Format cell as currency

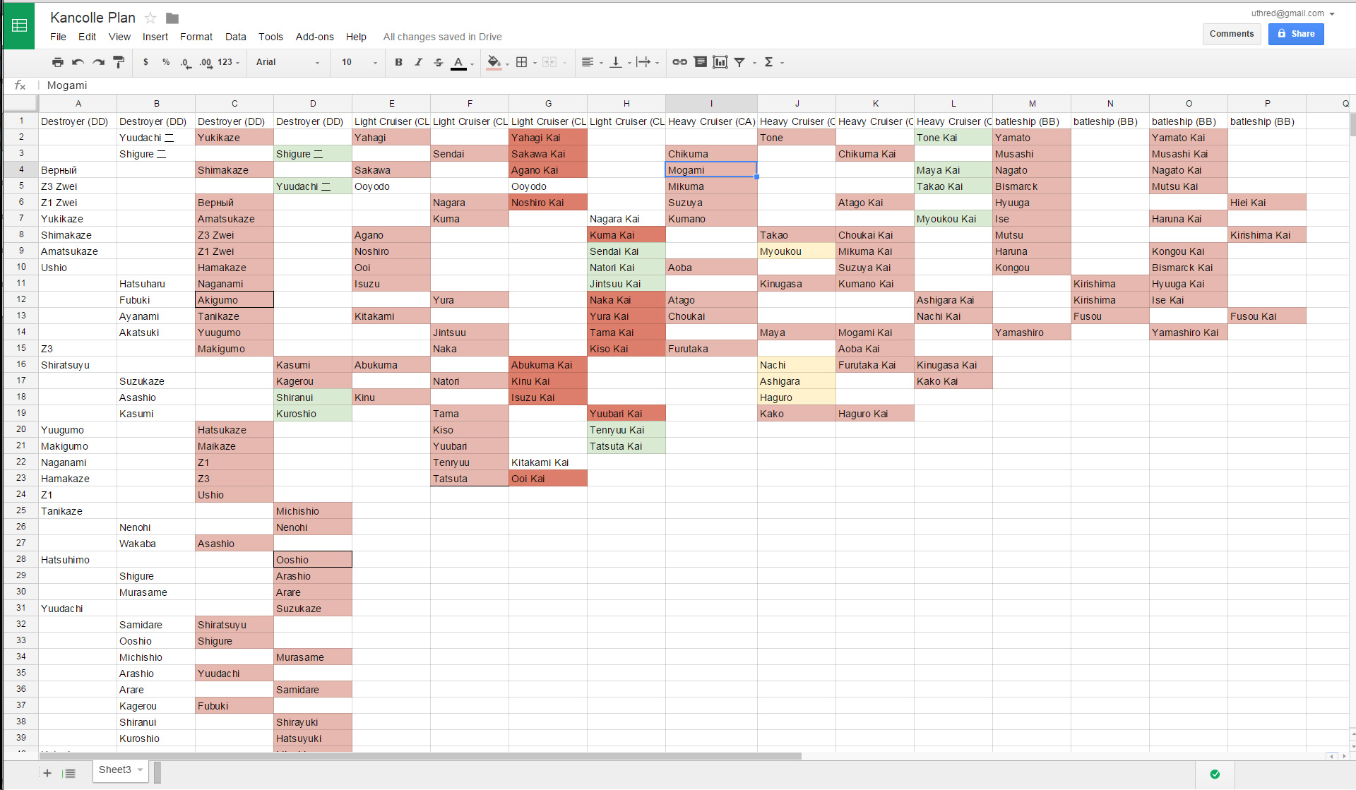[145, 62]
